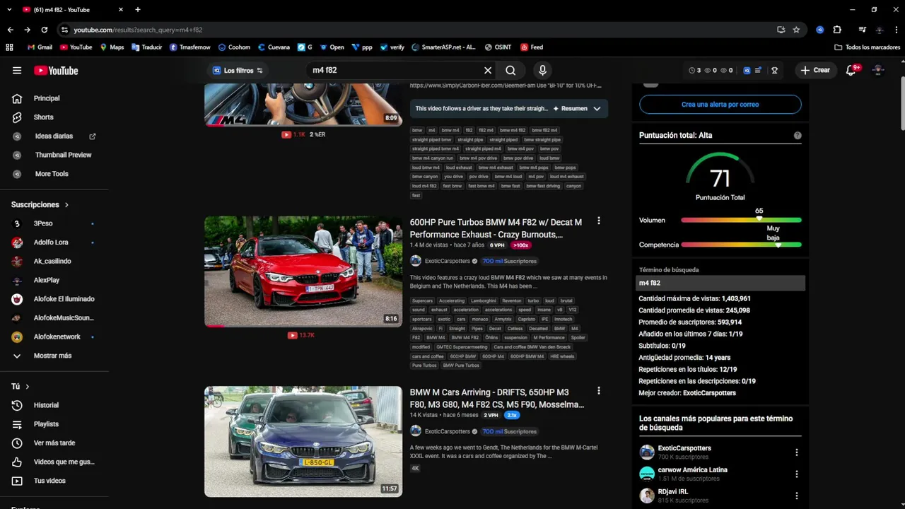Viewport: 905px width, 509px height.
Task: Click the help question mark beside Puntuación total
Action: pos(798,135)
